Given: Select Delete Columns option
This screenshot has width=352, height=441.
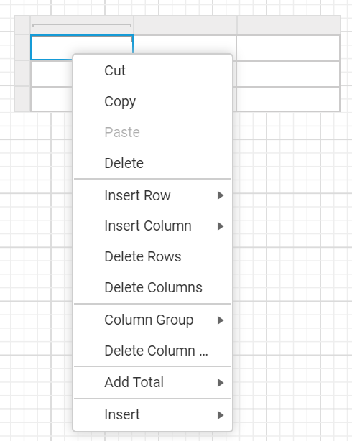Looking at the screenshot, I should coord(152,287).
